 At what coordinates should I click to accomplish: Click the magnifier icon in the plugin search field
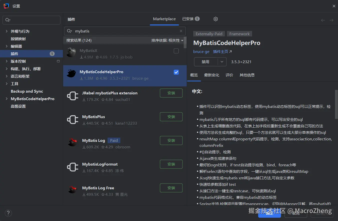[69, 31]
